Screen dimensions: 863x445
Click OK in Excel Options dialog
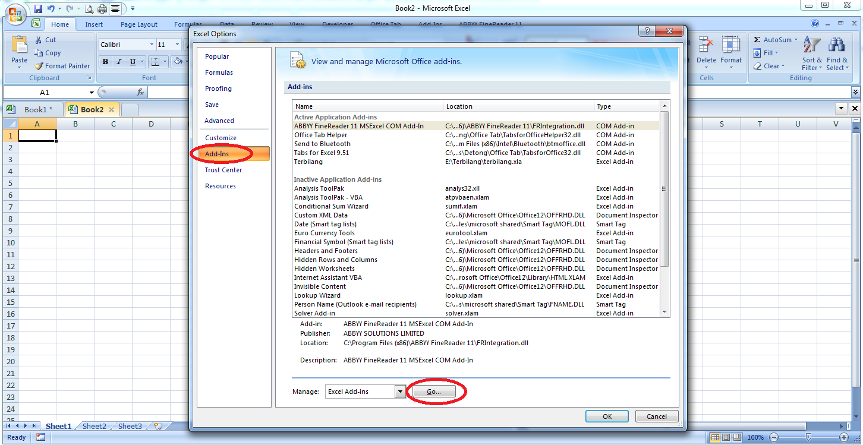pyautogui.click(x=607, y=416)
